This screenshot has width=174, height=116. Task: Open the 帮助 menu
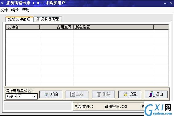[x=26, y=10]
